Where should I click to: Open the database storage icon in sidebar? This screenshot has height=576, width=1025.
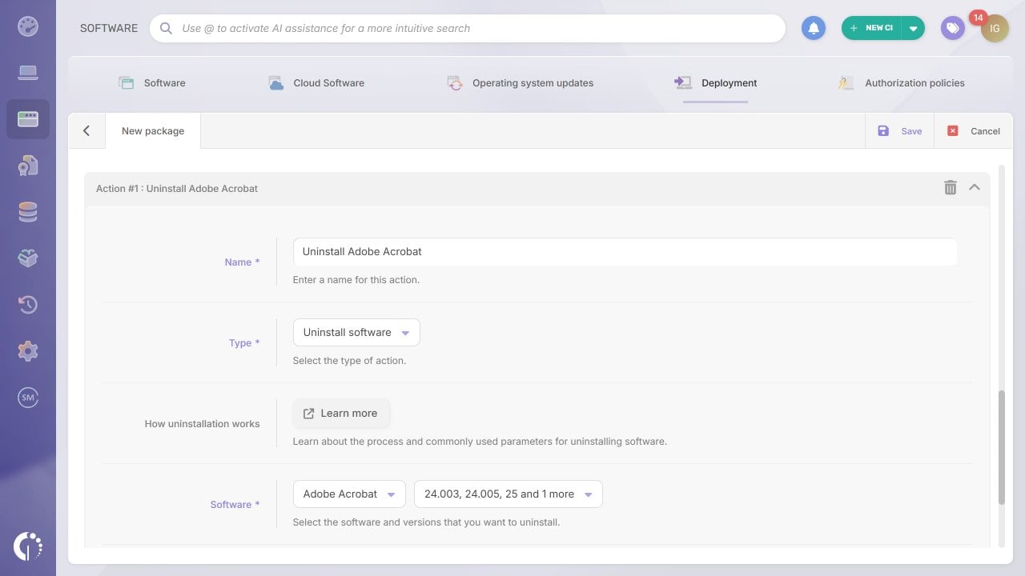coord(28,211)
